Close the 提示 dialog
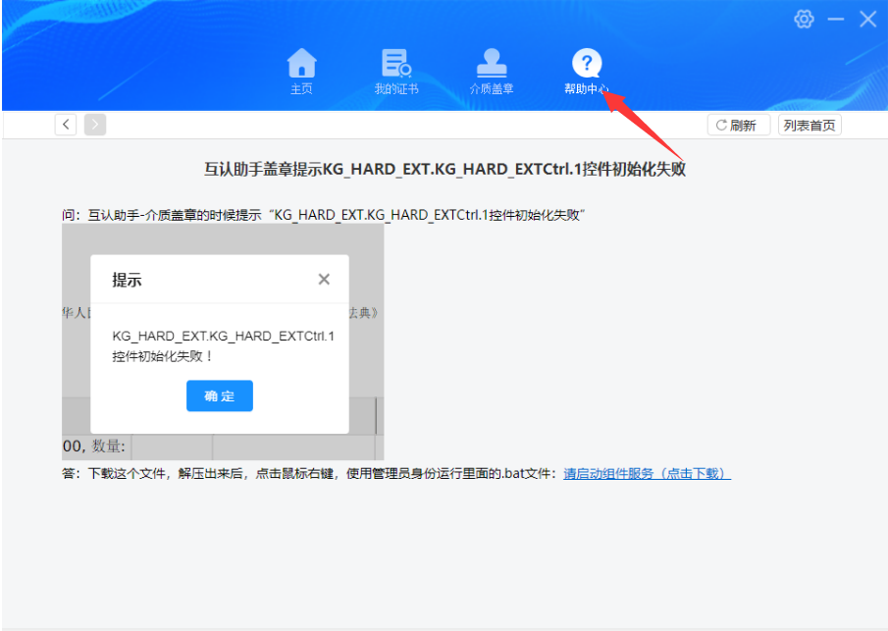 pyautogui.click(x=324, y=279)
